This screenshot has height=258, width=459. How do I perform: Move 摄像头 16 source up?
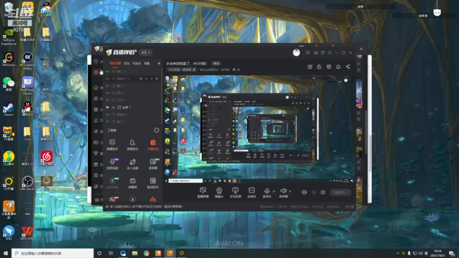(x=146, y=79)
